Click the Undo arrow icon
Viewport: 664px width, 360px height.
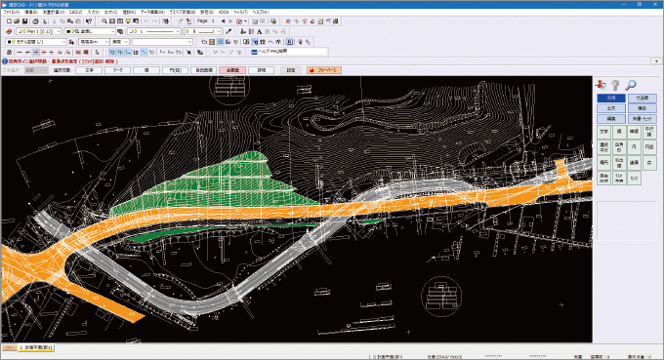[146, 21]
